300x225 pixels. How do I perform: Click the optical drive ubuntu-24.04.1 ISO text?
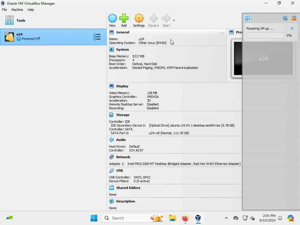[x=192, y=125]
